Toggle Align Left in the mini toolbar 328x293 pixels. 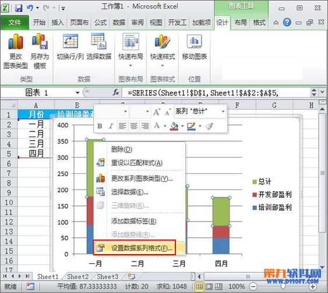point(122,126)
